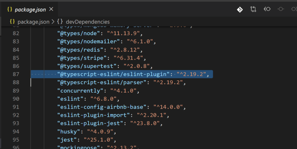Click the "^25.1.0" version value
The width and height of the screenshot is (297, 149).
click(99, 140)
